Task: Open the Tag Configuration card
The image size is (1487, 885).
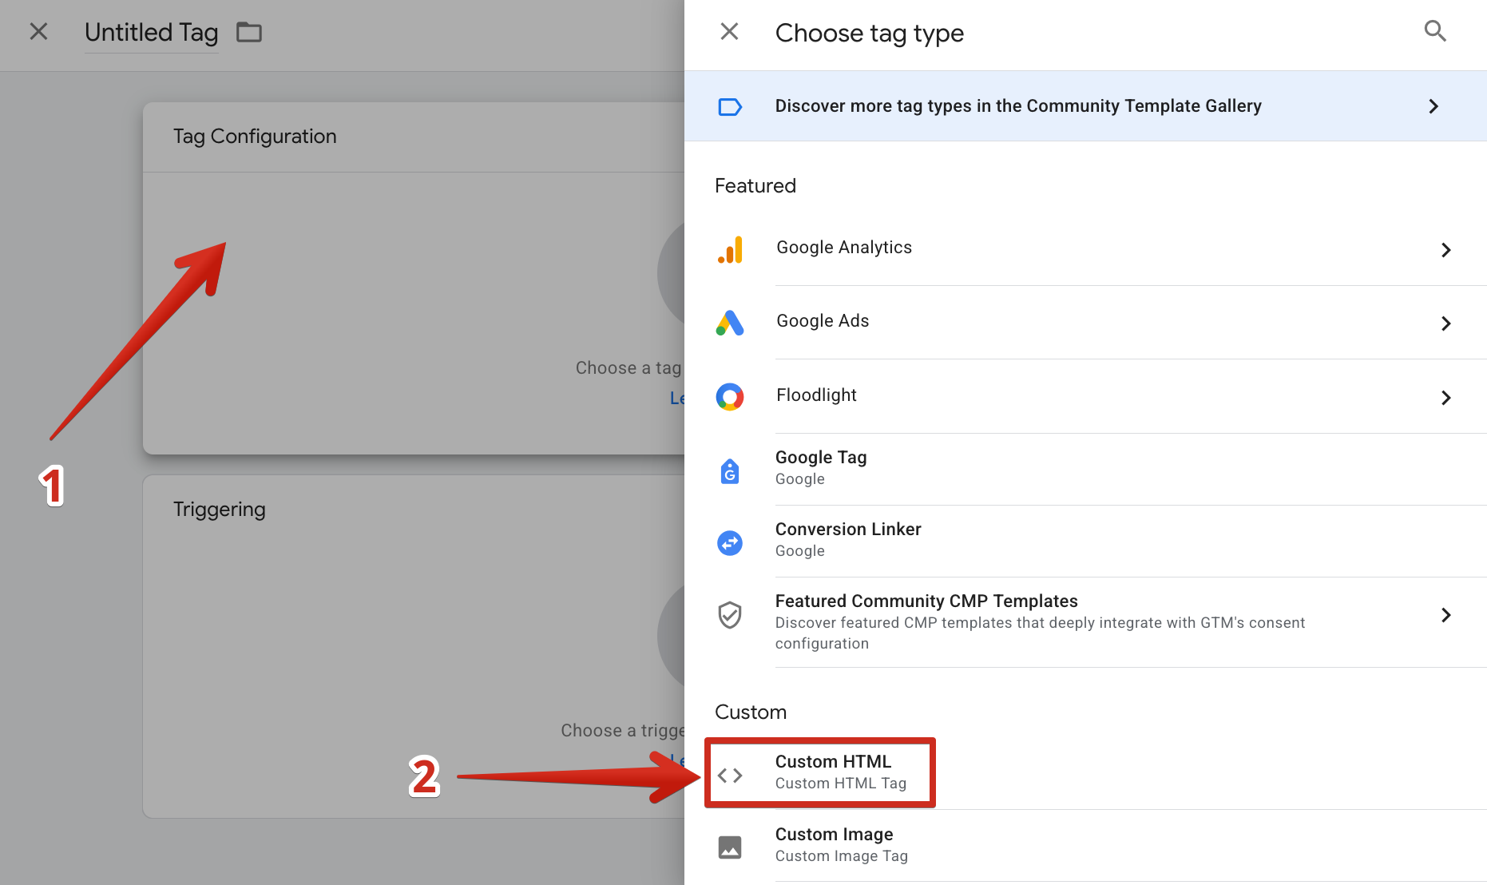Action: [414, 278]
